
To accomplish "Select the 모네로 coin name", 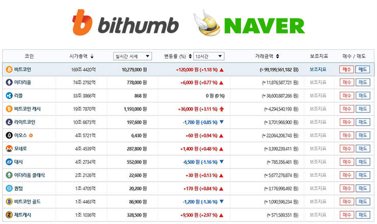I will pos(20,149).
